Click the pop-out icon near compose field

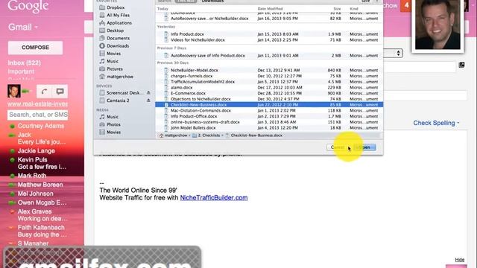click(x=461, y=65)
